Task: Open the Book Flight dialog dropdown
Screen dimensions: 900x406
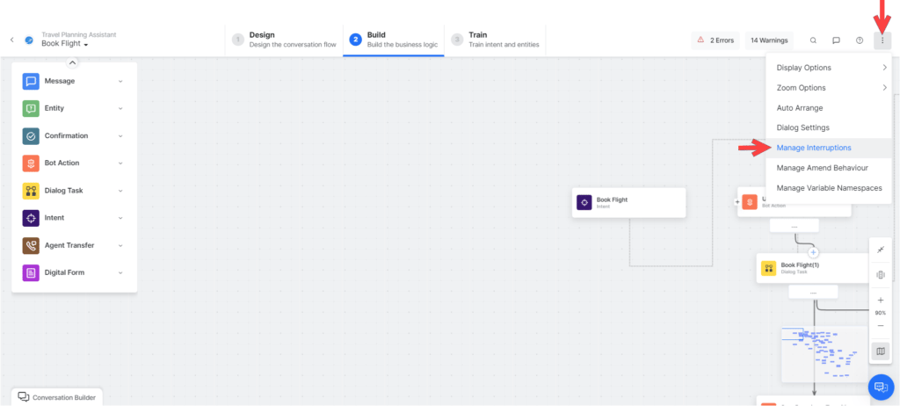Action: 64,44
